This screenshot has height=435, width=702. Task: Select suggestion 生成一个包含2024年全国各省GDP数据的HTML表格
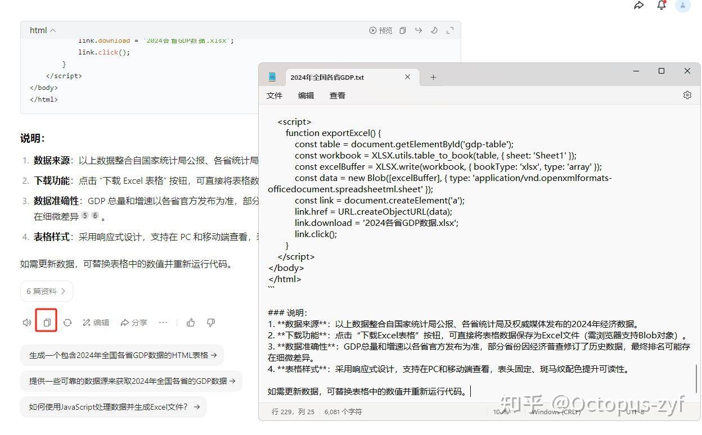pyautogui.click(x=122, y=355)
